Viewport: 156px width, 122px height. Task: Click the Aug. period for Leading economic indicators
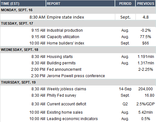click(125, 119)
